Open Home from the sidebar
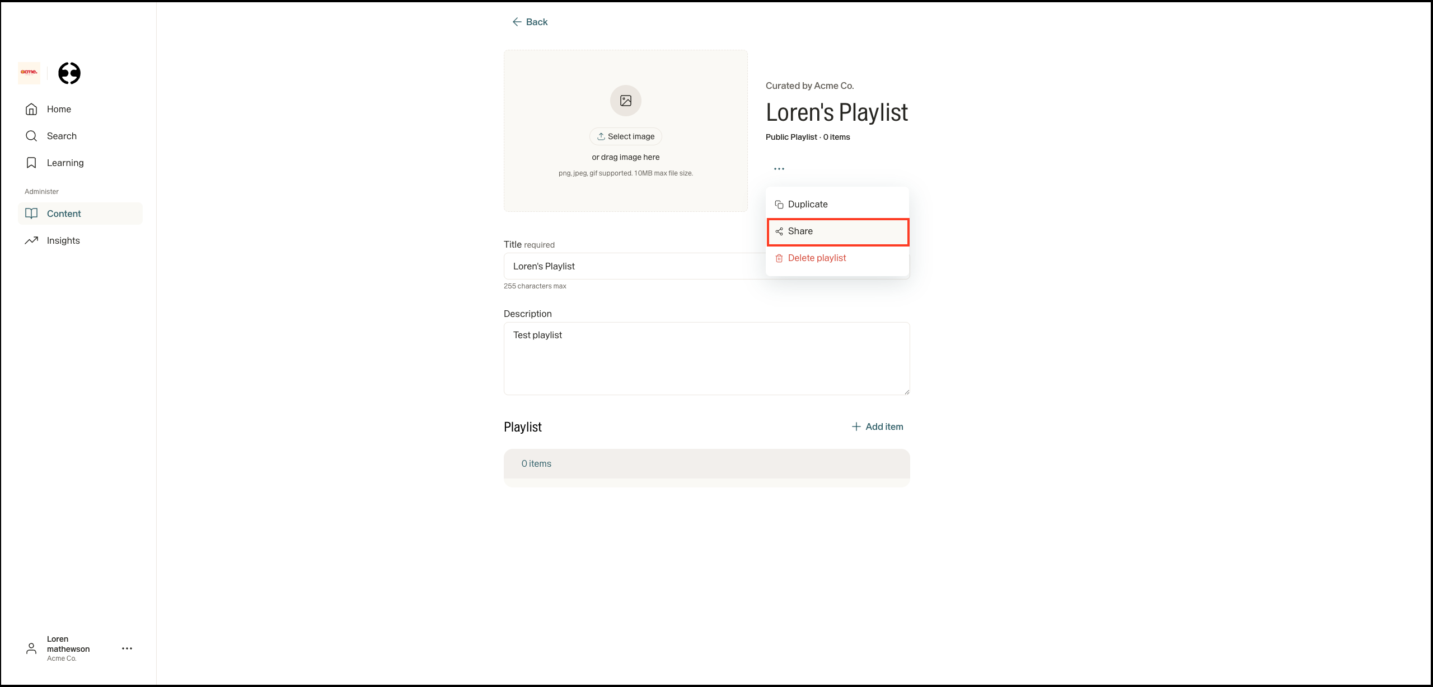This screenshot has height=687, width=1433. 58,109
